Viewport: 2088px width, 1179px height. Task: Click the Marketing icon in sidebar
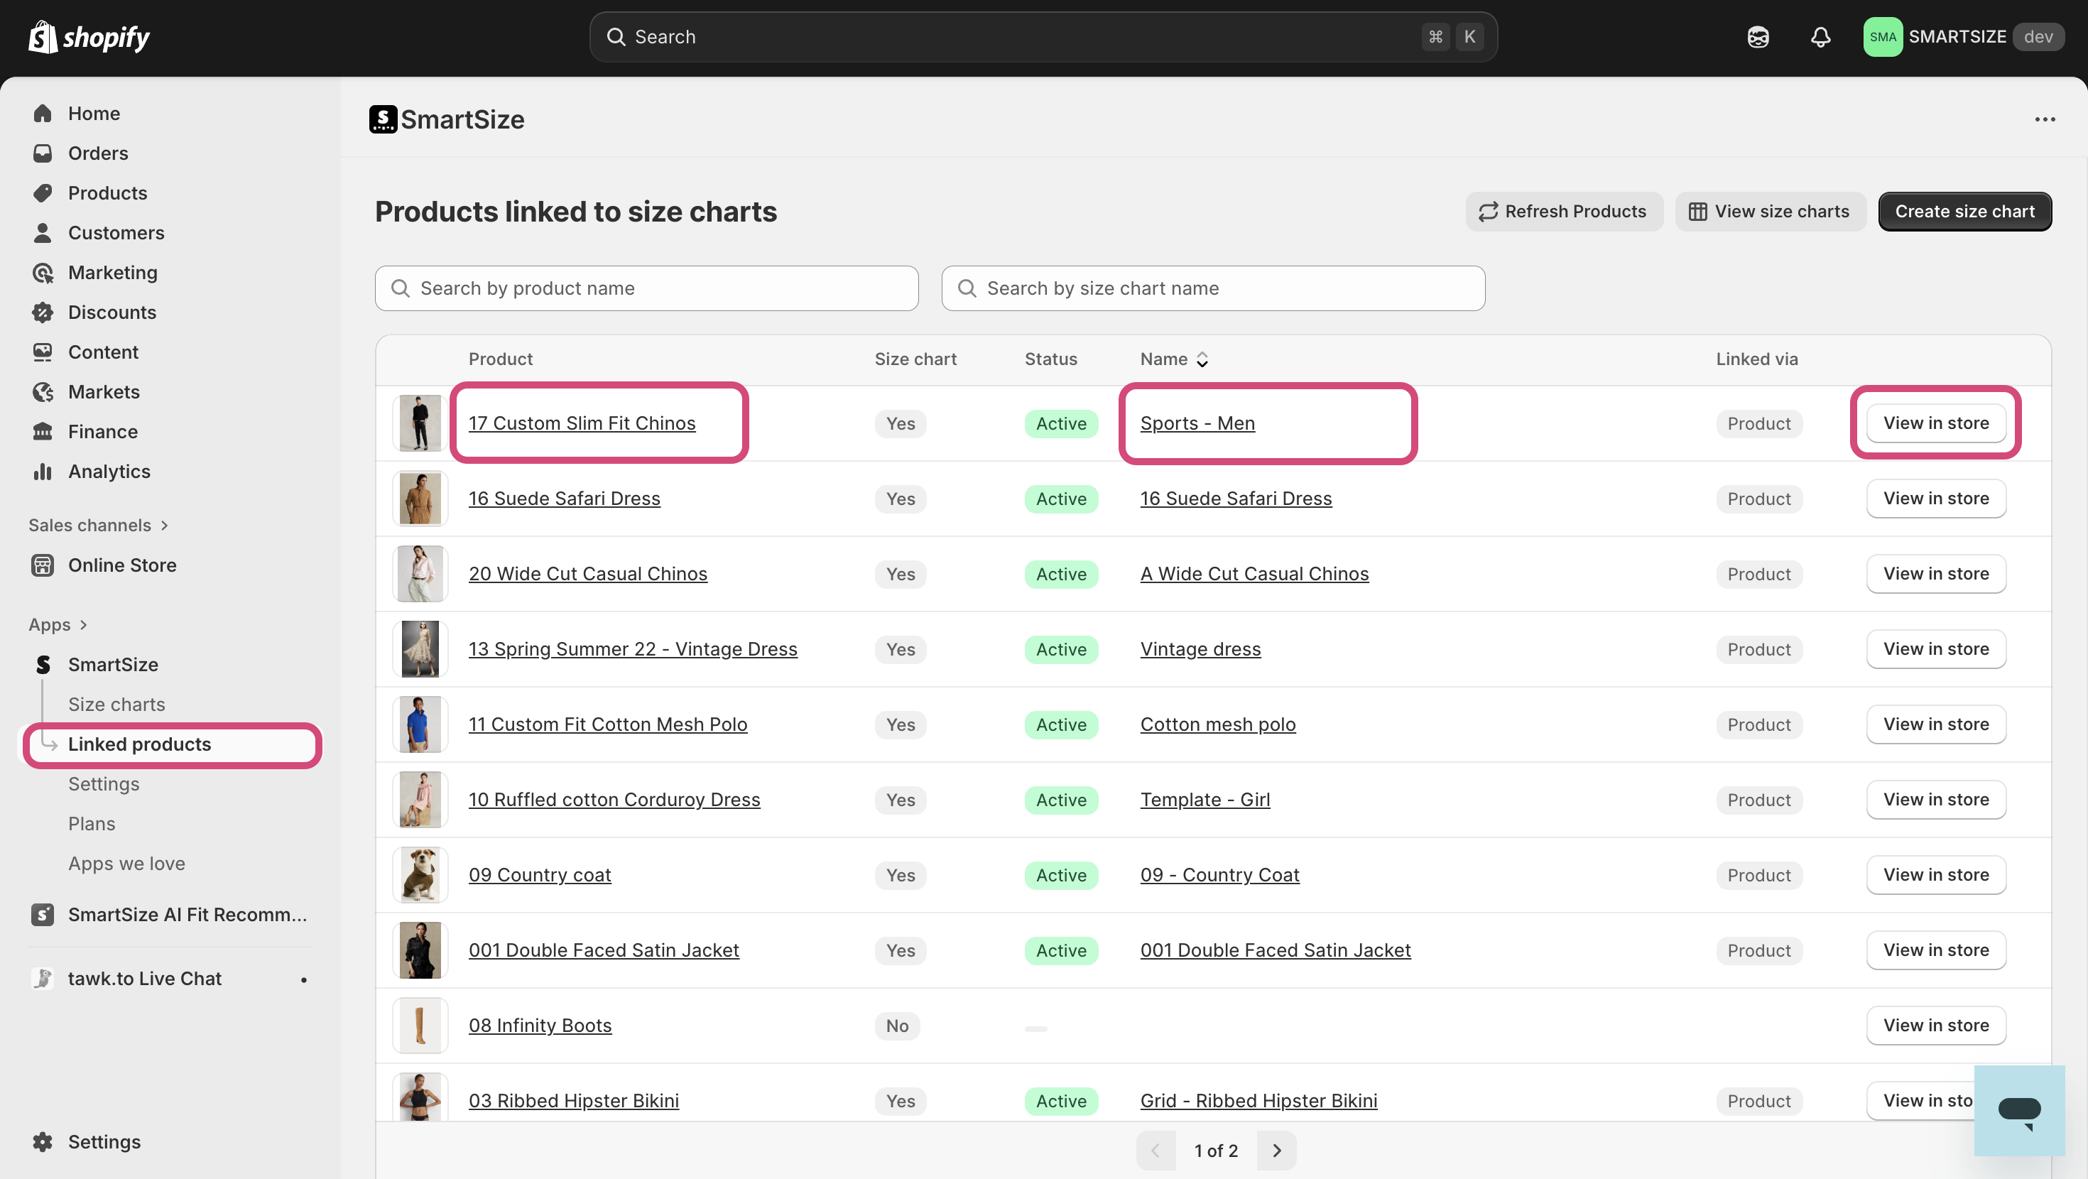[42, 273]
